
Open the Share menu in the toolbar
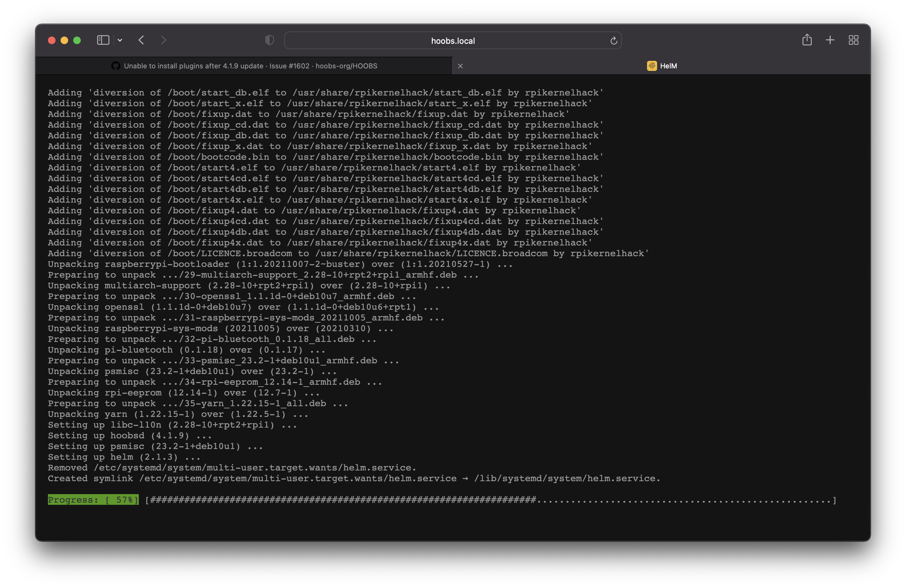click(807, 40)
